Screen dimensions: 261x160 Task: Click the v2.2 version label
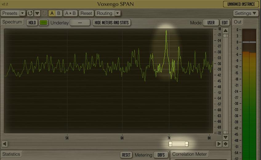(5, 4)
